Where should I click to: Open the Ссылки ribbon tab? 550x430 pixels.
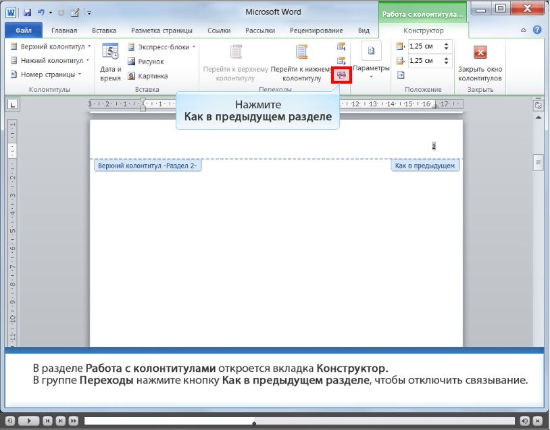[219, 30]
